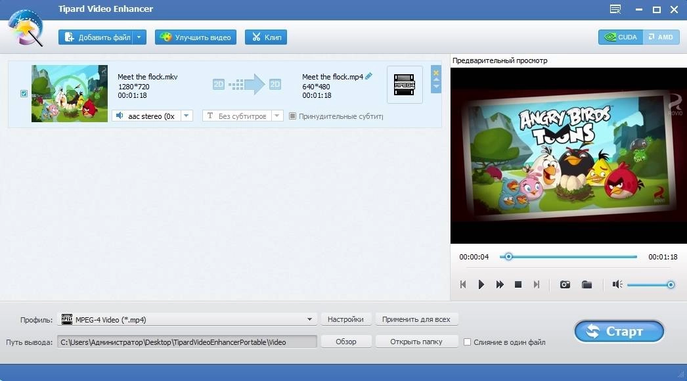Rename output file with pencil icon
This screenshot has height=381, width=687.
point(369,76)
